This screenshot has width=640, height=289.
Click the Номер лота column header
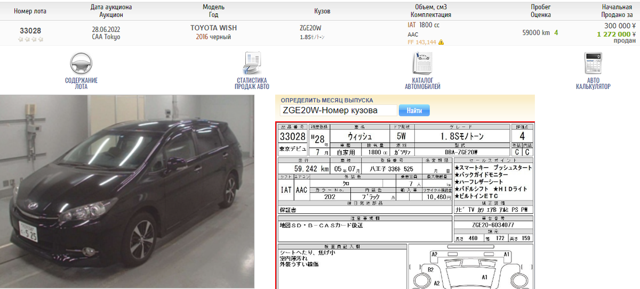(x=30, y=11)
